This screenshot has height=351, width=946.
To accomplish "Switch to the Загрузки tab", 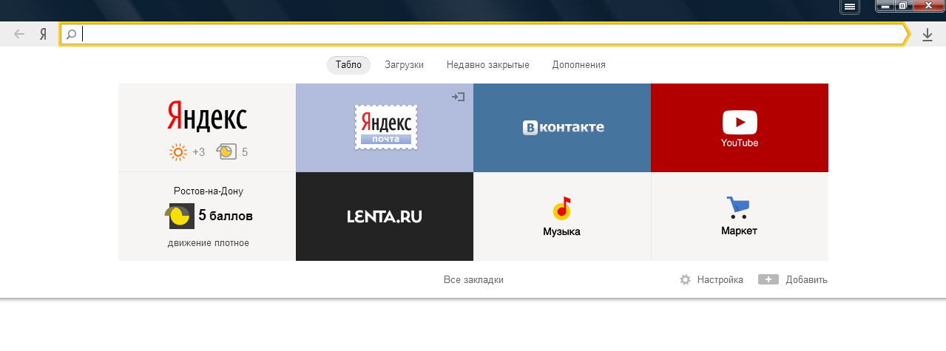I will tap(404, 64).
